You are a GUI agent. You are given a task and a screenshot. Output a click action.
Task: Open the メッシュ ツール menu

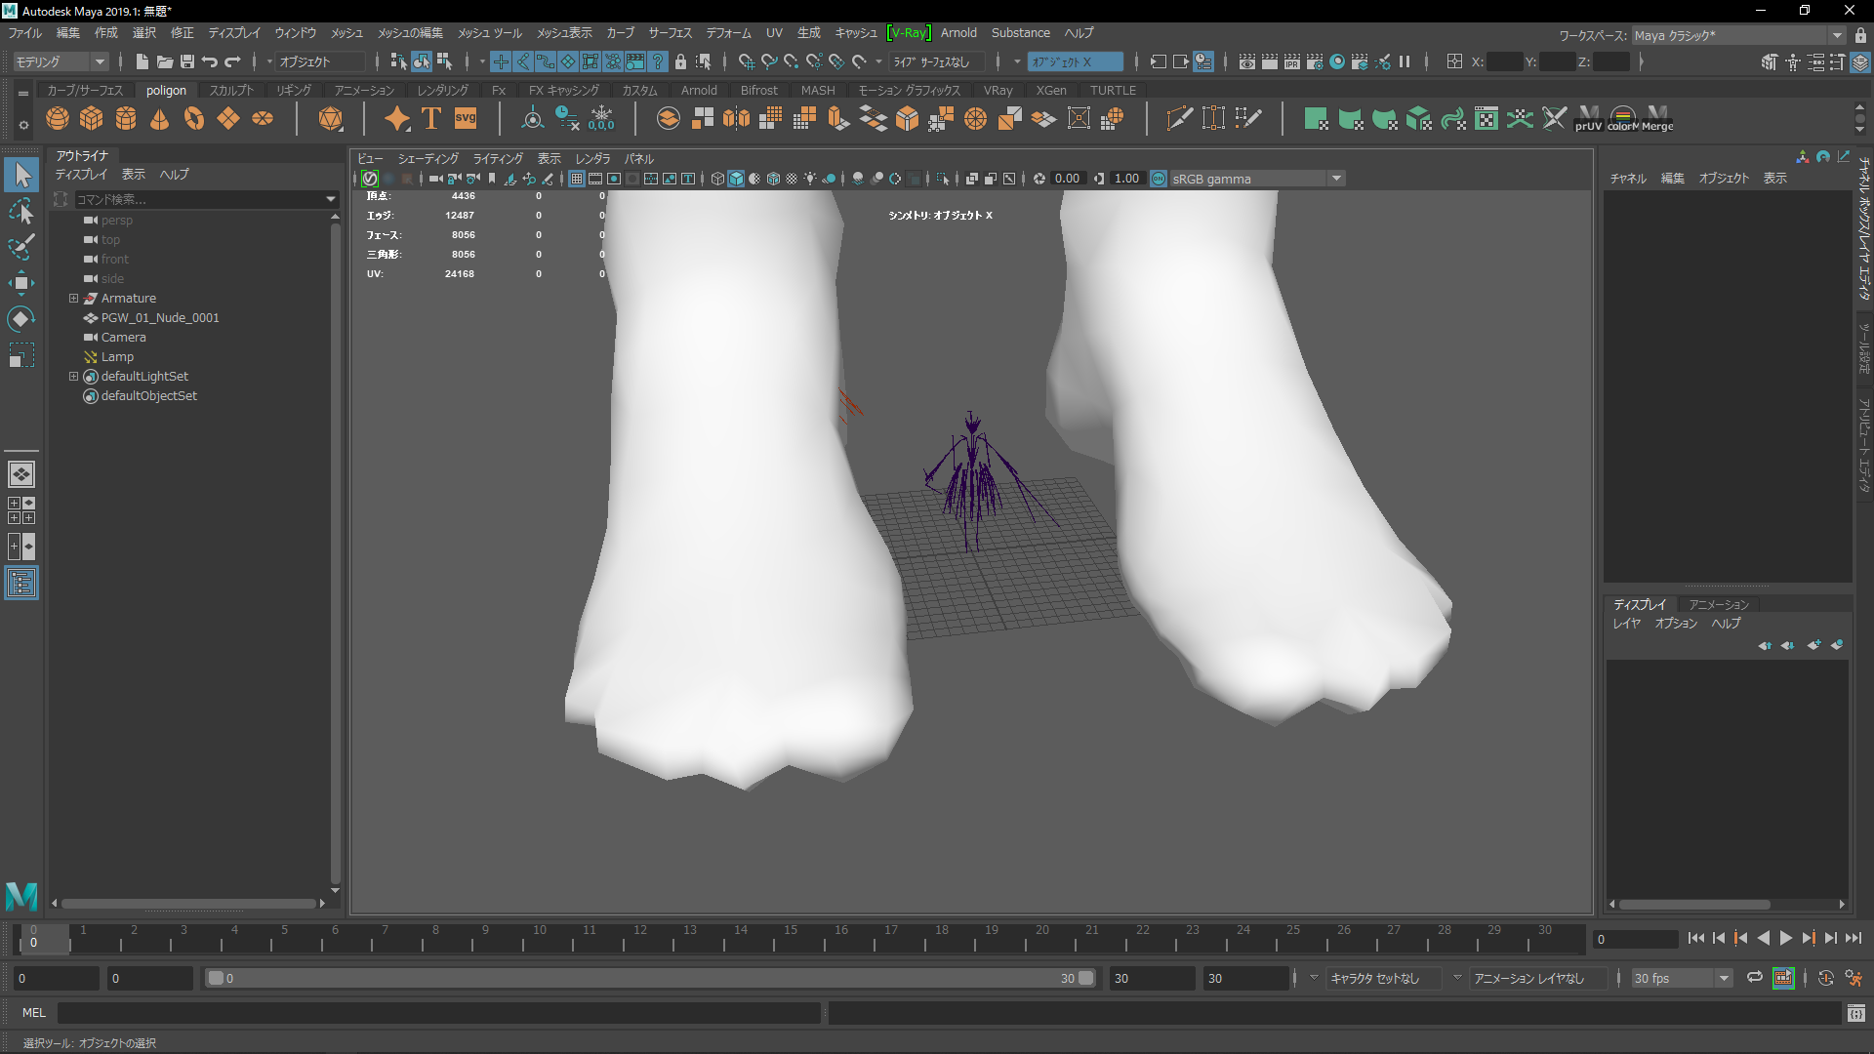[489, 33]
